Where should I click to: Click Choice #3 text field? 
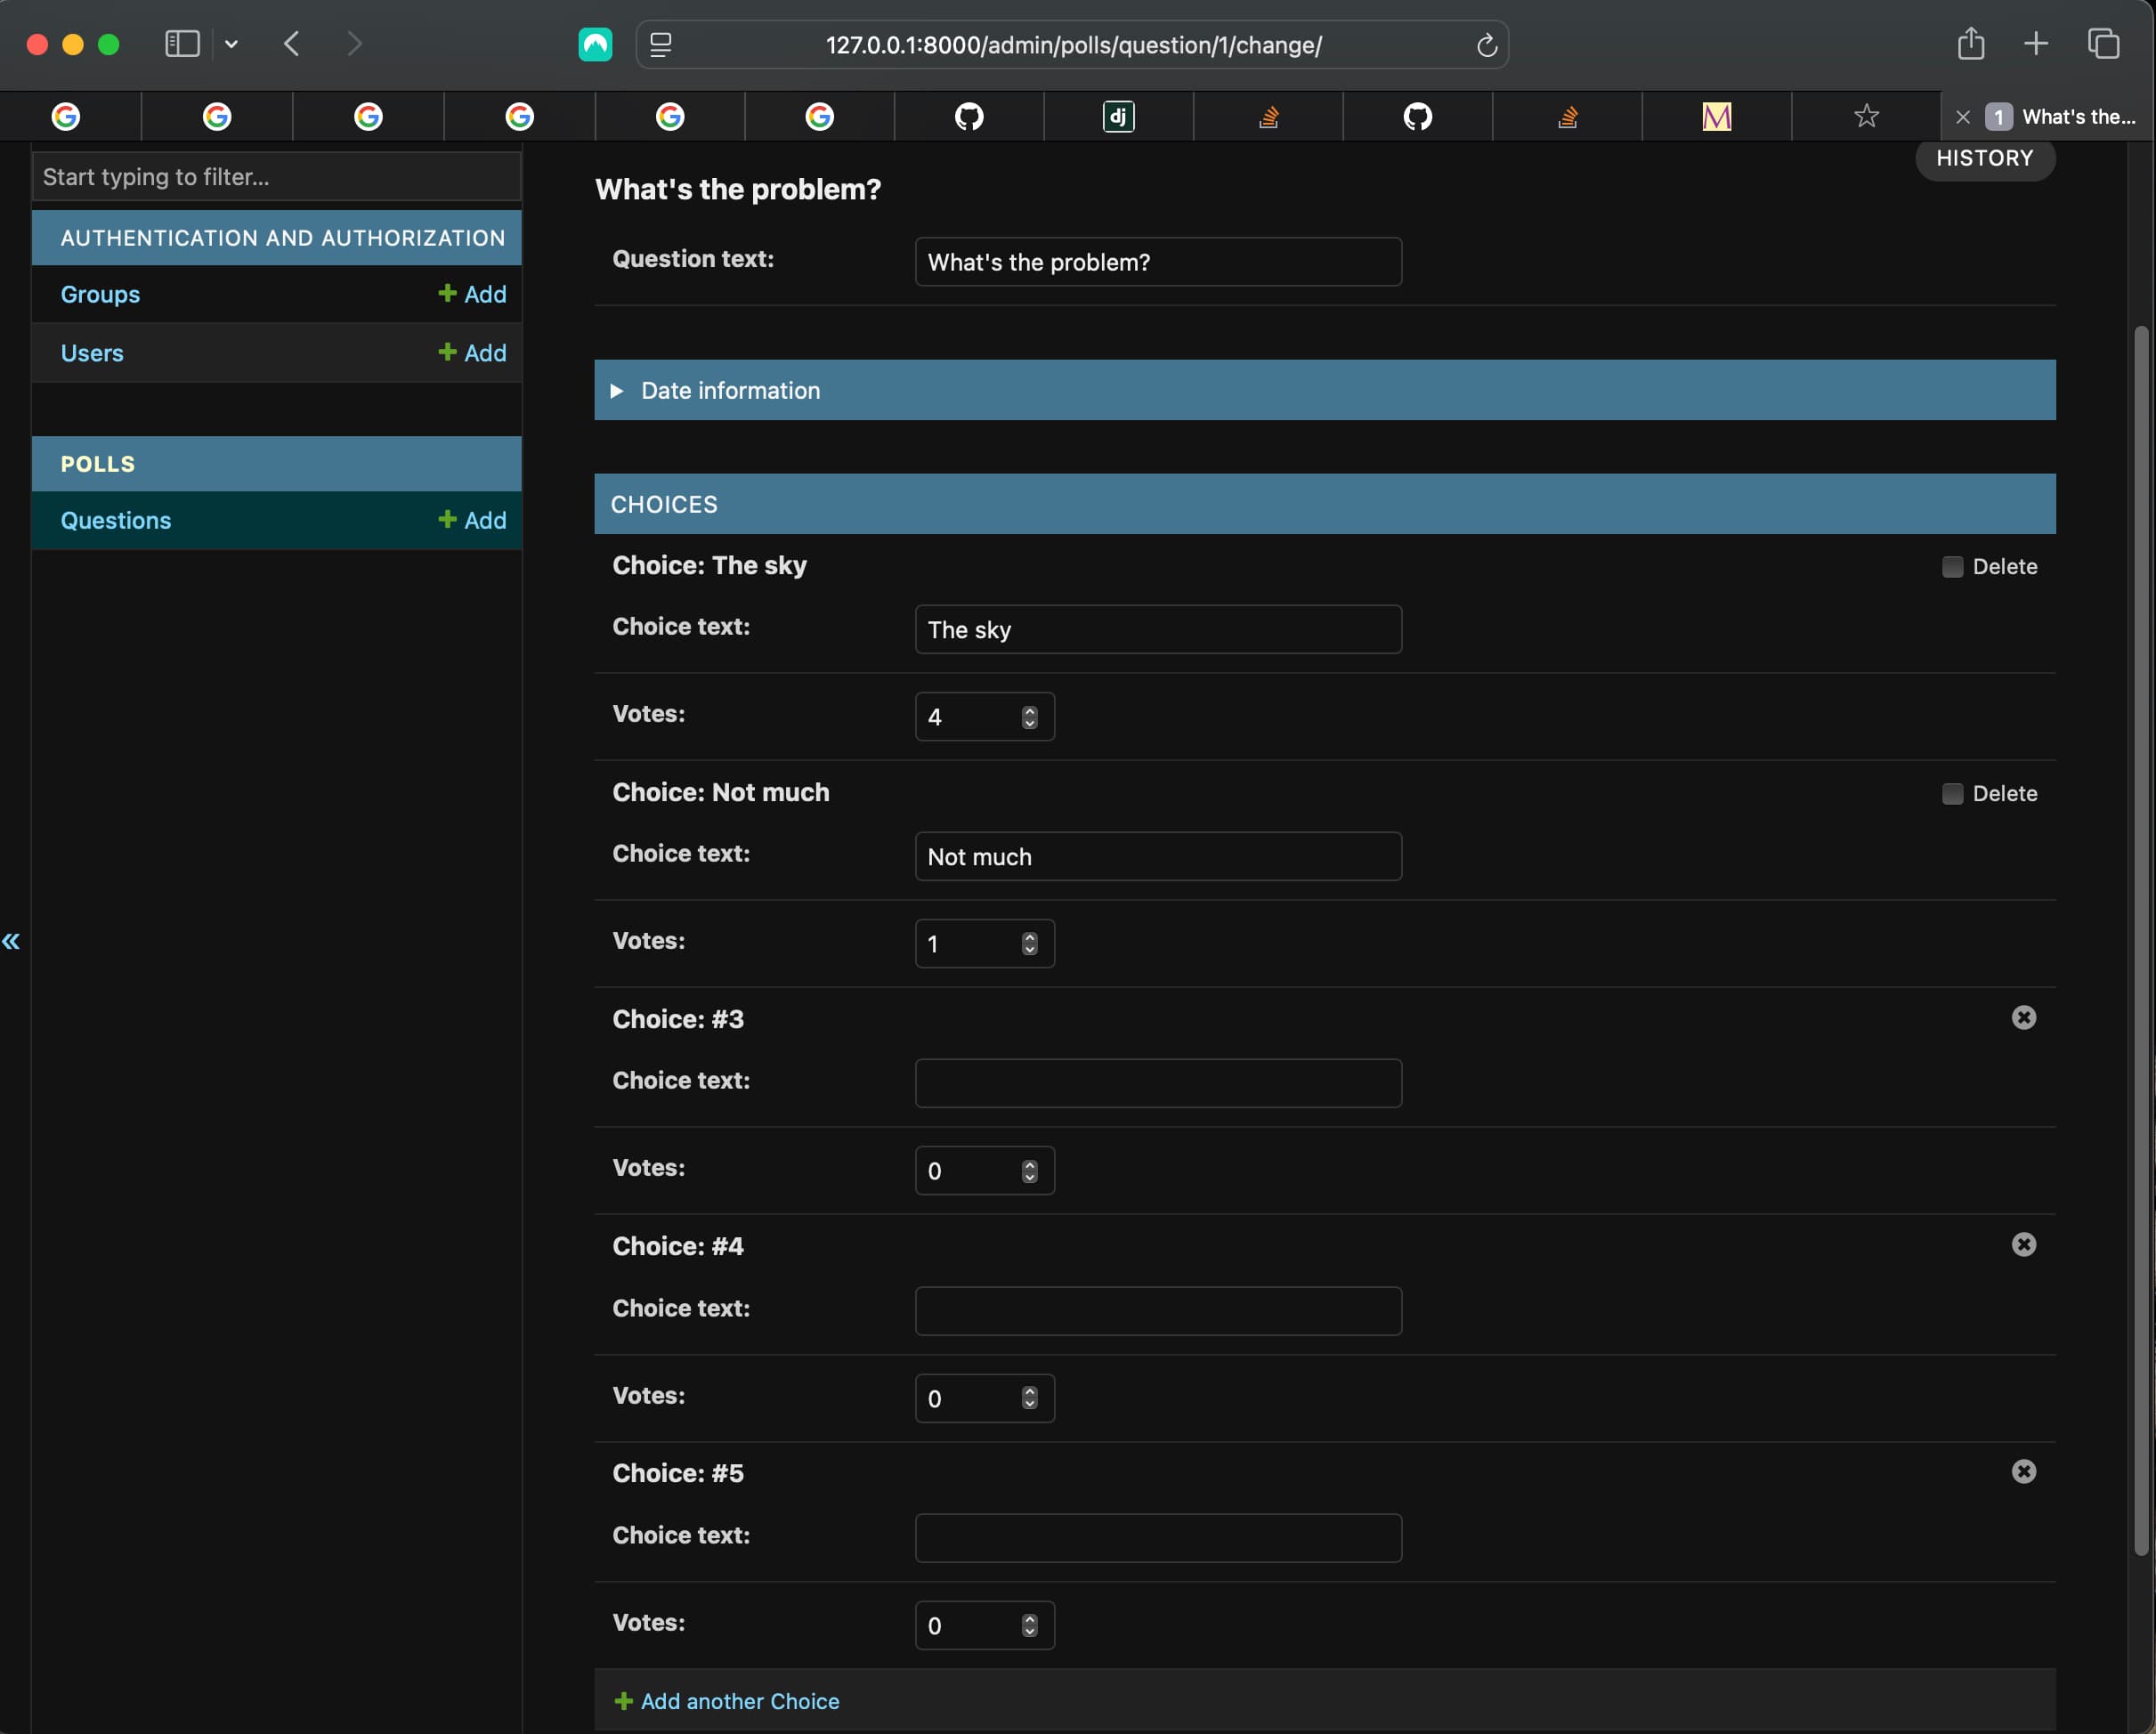(1158, 1083)
